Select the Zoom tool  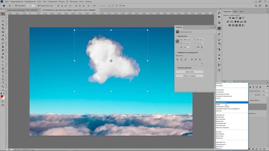[3, 87]
